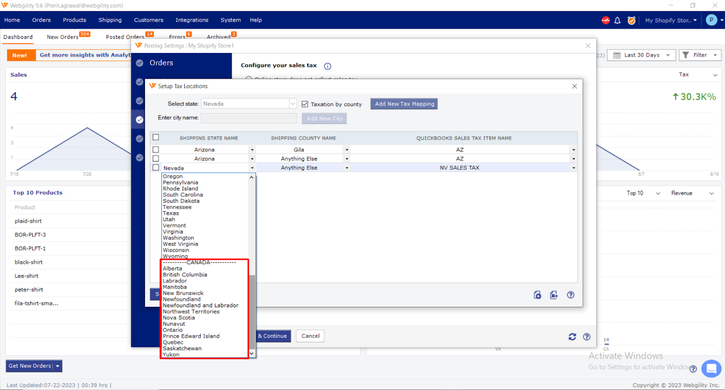Viewport: 725px width, 390px height.
Task: Open the Customers menu
Action: click(x=149, y=20)
